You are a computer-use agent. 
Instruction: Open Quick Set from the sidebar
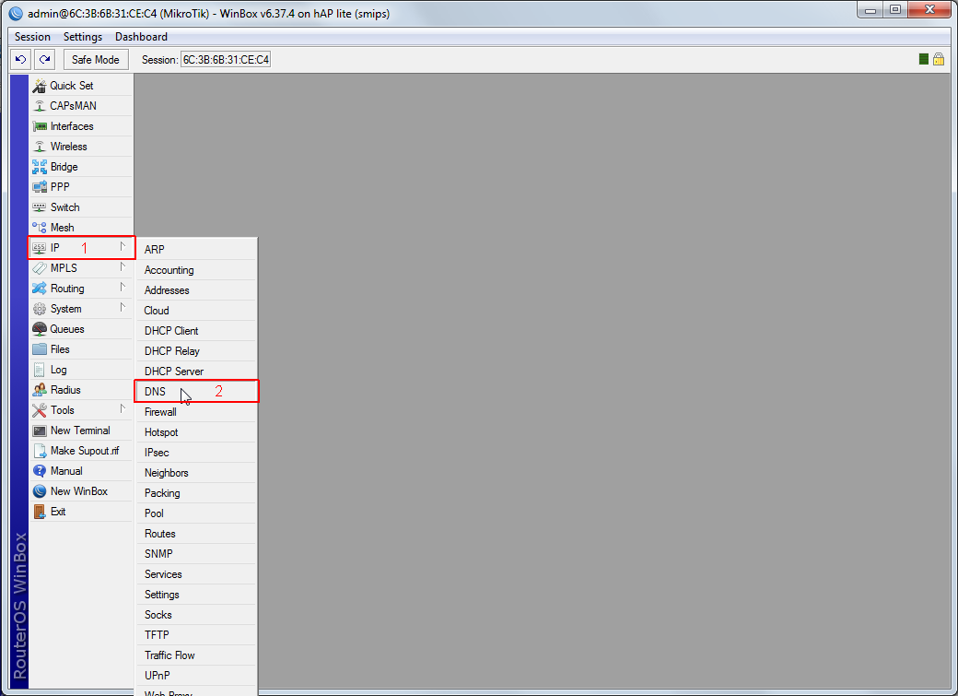(x=71, y=86)
